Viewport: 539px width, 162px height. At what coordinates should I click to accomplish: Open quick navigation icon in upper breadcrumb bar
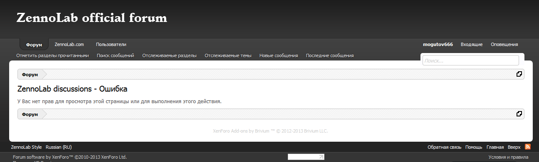519,74
